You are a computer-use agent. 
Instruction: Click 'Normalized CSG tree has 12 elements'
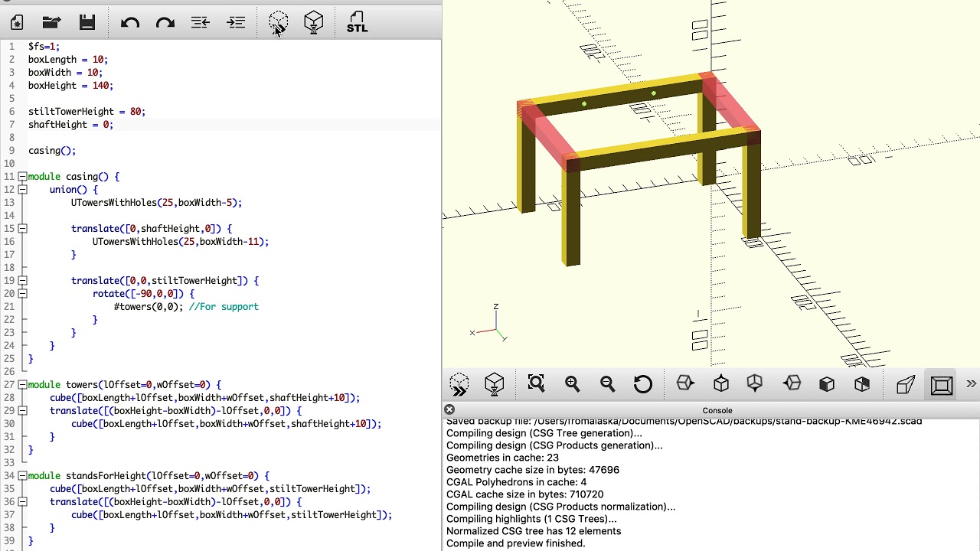pos(534,531)
